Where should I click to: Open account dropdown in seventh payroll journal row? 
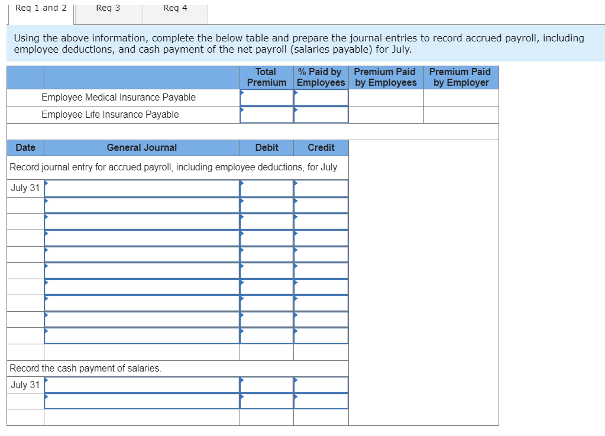point(142,287)
